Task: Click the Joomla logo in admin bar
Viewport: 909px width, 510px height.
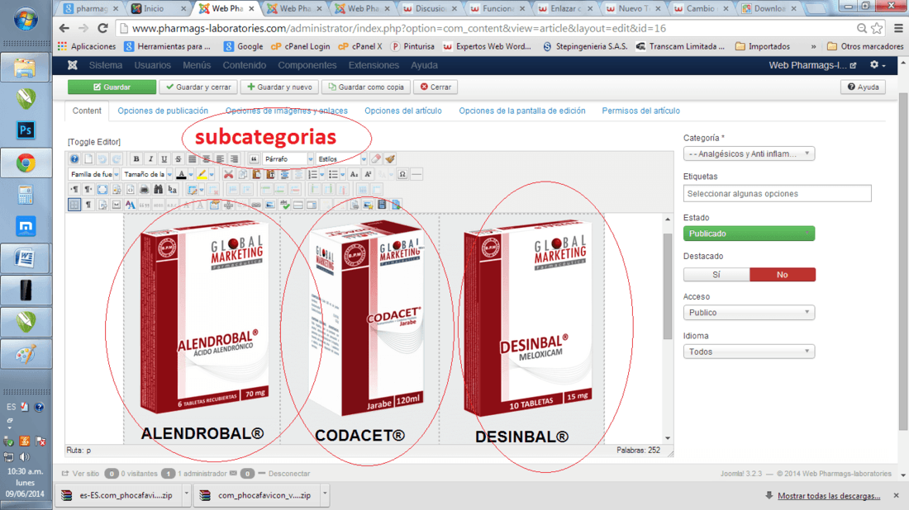Action: (73, 65)
